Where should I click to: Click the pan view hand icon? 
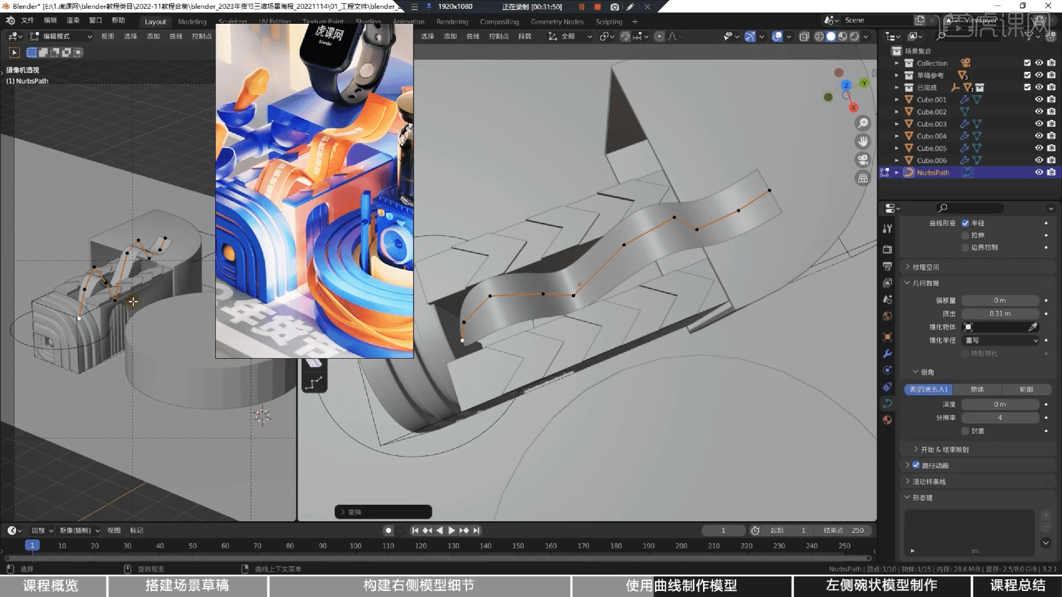pyautogui.click(x=863, y=142)
